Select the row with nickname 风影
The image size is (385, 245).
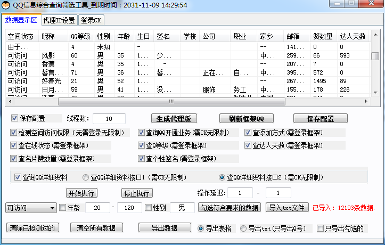pyautogui.click(x=187, y=55)
